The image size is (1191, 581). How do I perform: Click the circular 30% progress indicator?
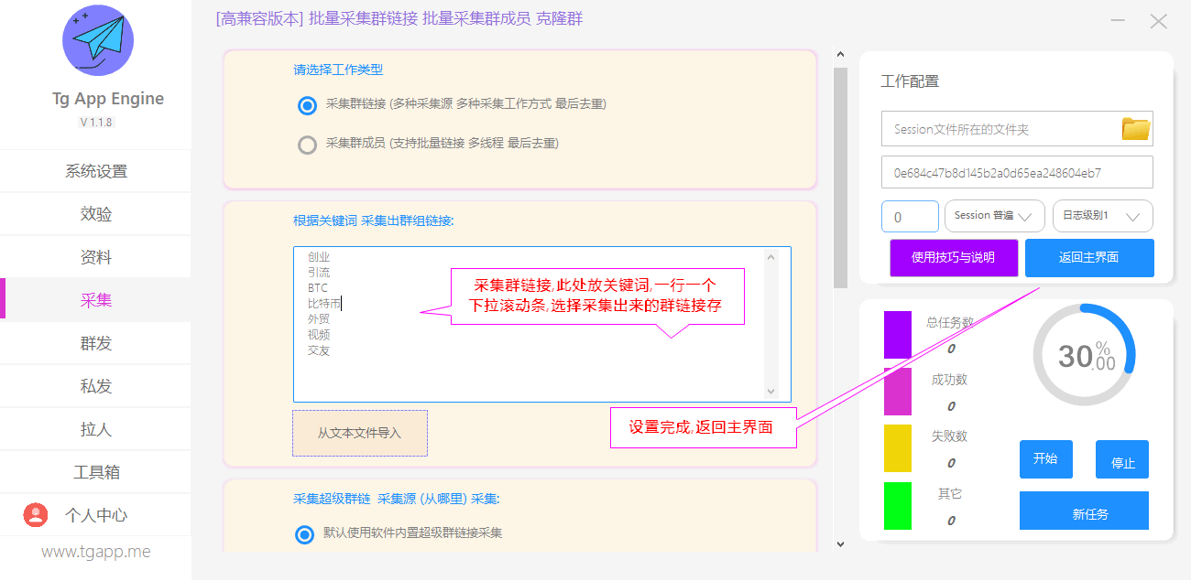1084,354
